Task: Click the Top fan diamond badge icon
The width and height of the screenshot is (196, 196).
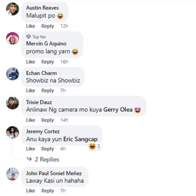Action: click(x=28, y=37)
